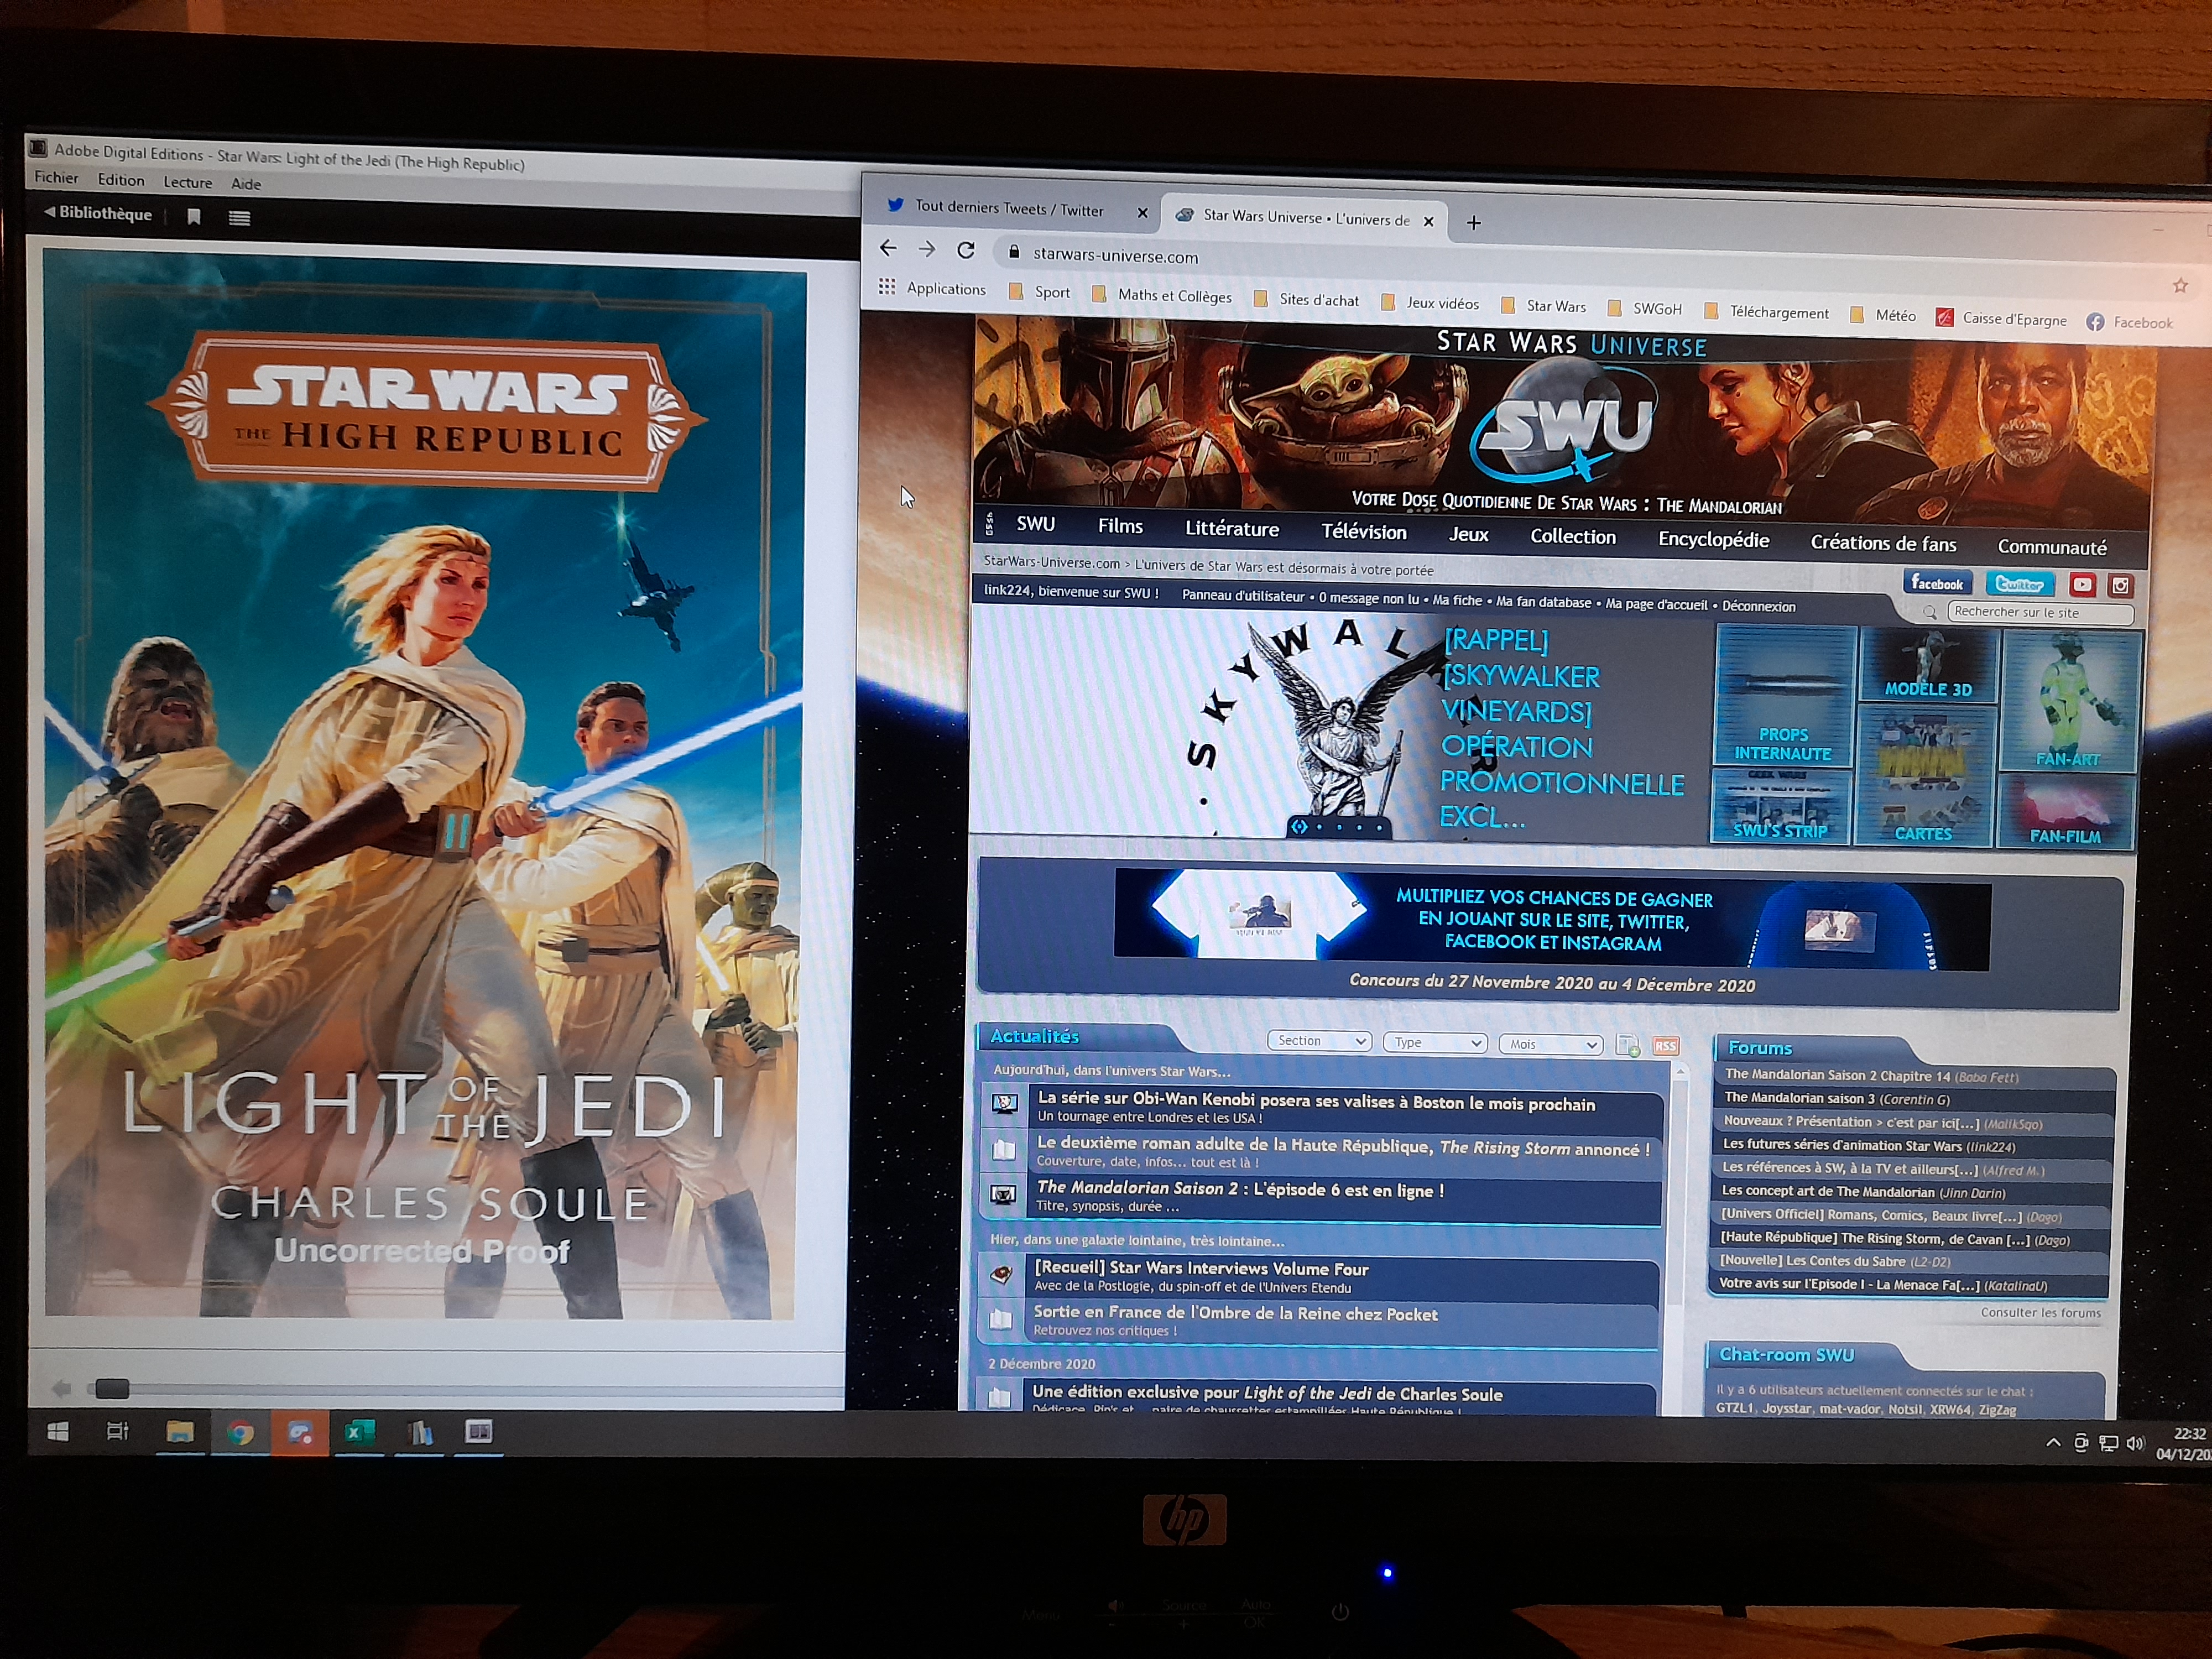Open the Panneau d'utilisateur link
The width and height of the screenshot is (2212, 1659).
pos(1243,596)
